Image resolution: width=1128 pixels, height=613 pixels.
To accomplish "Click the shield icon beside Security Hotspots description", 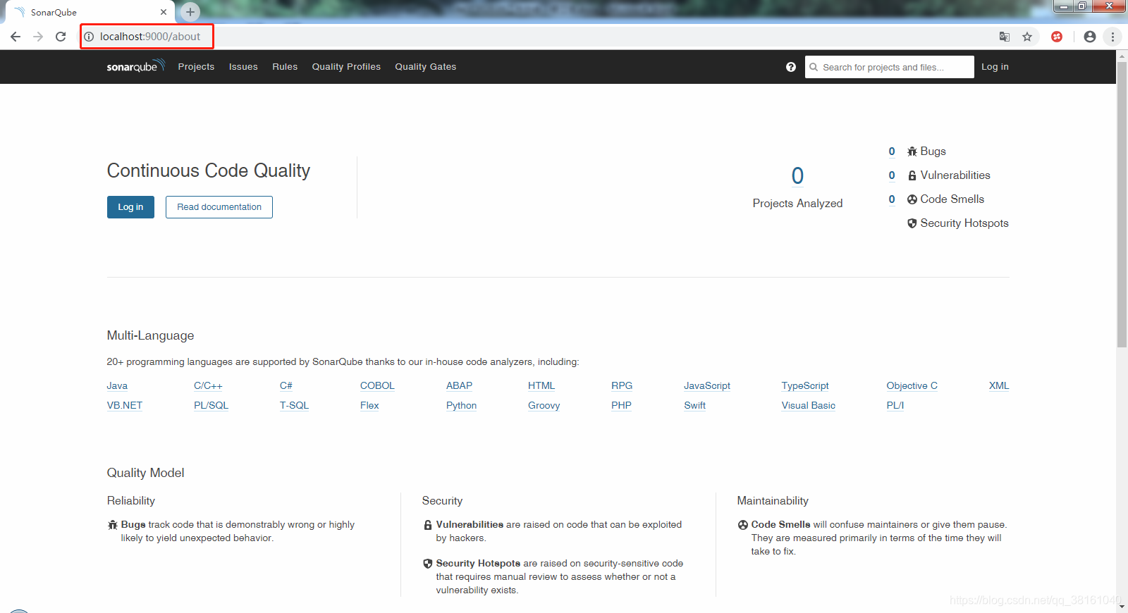I will point(428,564).
